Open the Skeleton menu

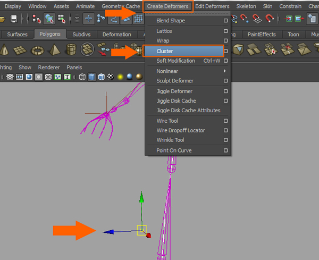(x=246, y=6)
